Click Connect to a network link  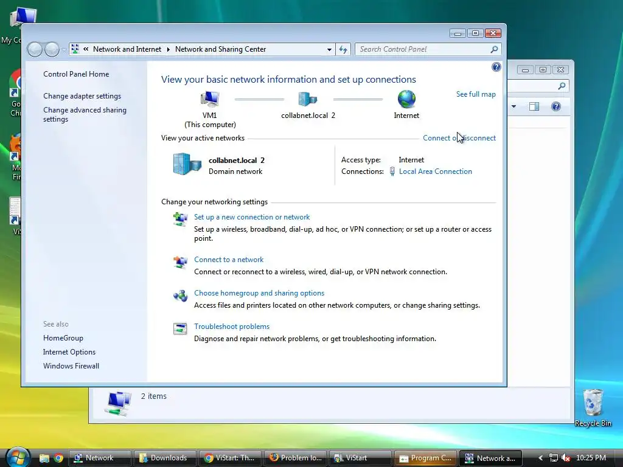pos(229,259)
